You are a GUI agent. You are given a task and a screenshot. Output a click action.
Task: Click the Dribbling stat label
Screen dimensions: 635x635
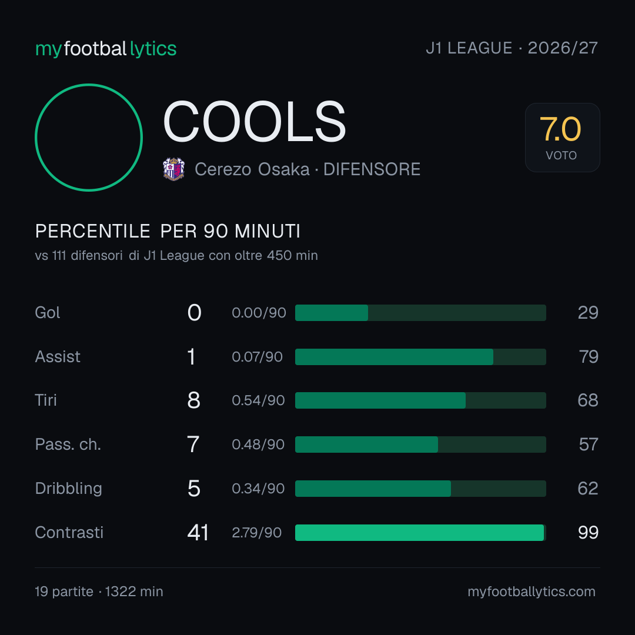tap(68, 489)
